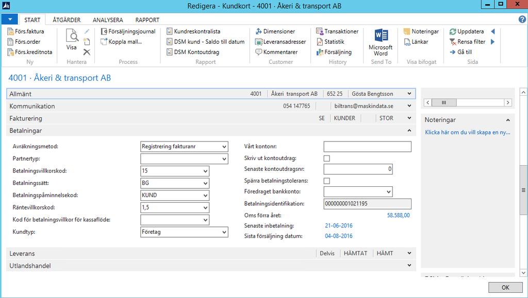This screenshot has width=528, height=298.
Task: Toggle Spärra betalningstolerans checkbox
Action: 326,181
